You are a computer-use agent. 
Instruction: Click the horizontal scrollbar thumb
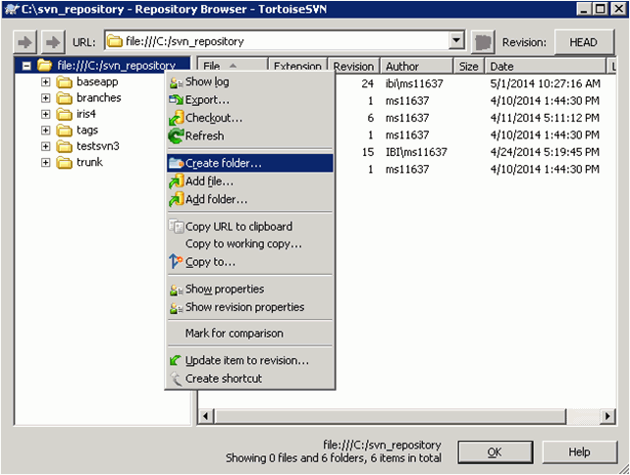click(x=391, y=416)
